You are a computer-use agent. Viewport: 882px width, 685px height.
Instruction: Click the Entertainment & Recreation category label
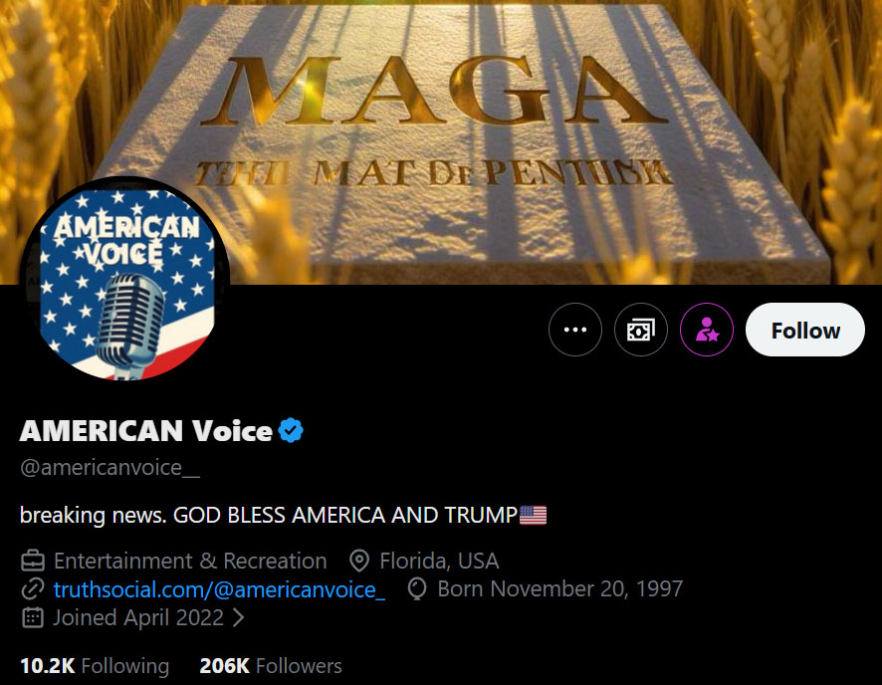tap(190, 561)
